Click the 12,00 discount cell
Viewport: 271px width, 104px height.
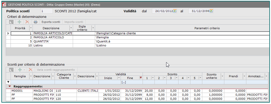point(149,99)
